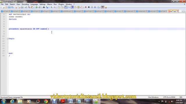Close the document with the menu bar X
The image size is (186, 104).
click(185, 4)
